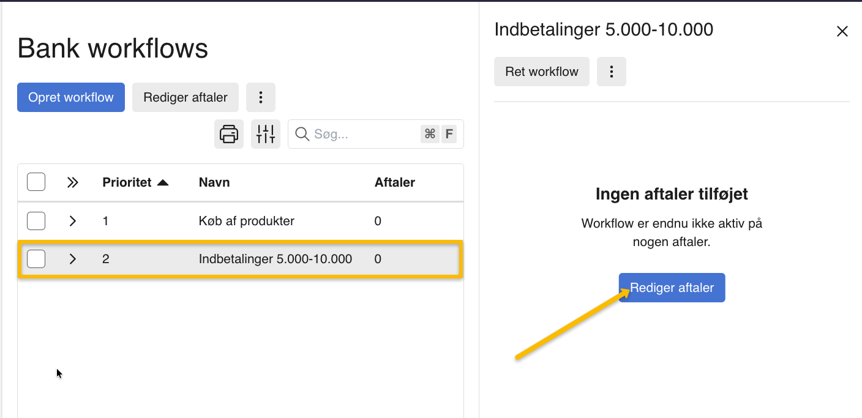Check the box for Indbetalinger 5.000-10.000 row
This screenshot has width=862, height=418.
point(36,259)
